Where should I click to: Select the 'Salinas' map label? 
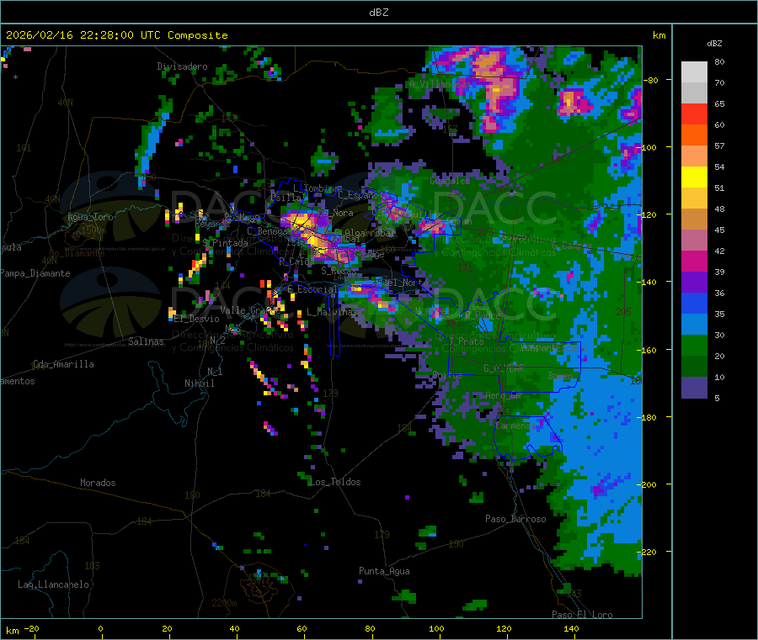[146, 341]
